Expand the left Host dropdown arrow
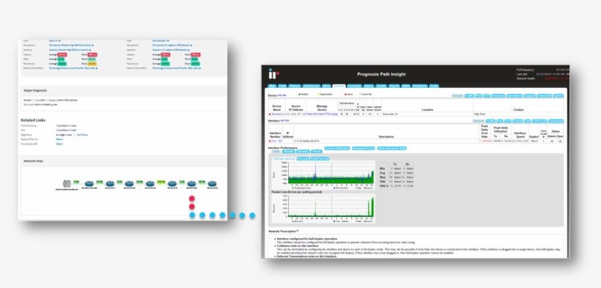Viewport: 601px width, 288px height. coord(59,40)
